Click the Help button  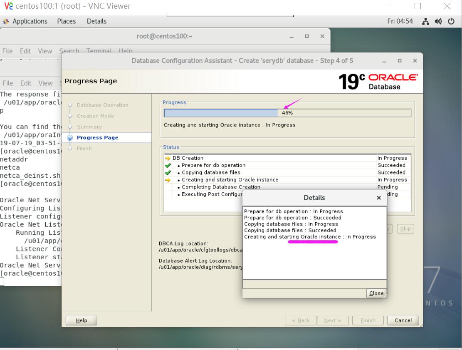(82, 320)
